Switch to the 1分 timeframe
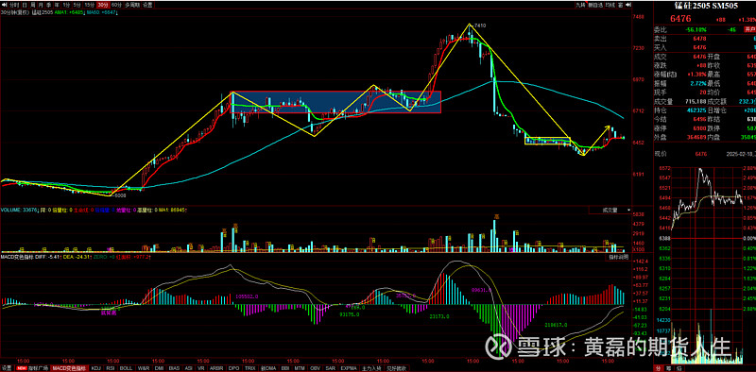 coord(66,5)
